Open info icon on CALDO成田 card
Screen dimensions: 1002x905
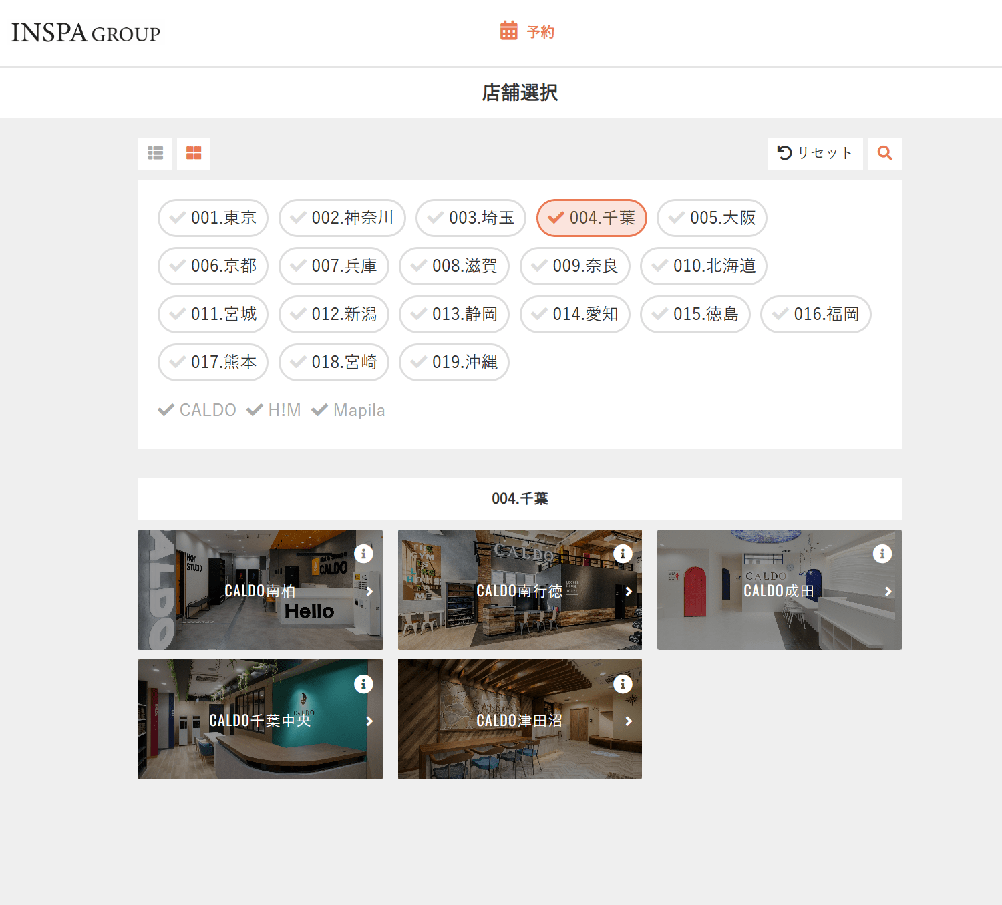(x=882, y=554)
